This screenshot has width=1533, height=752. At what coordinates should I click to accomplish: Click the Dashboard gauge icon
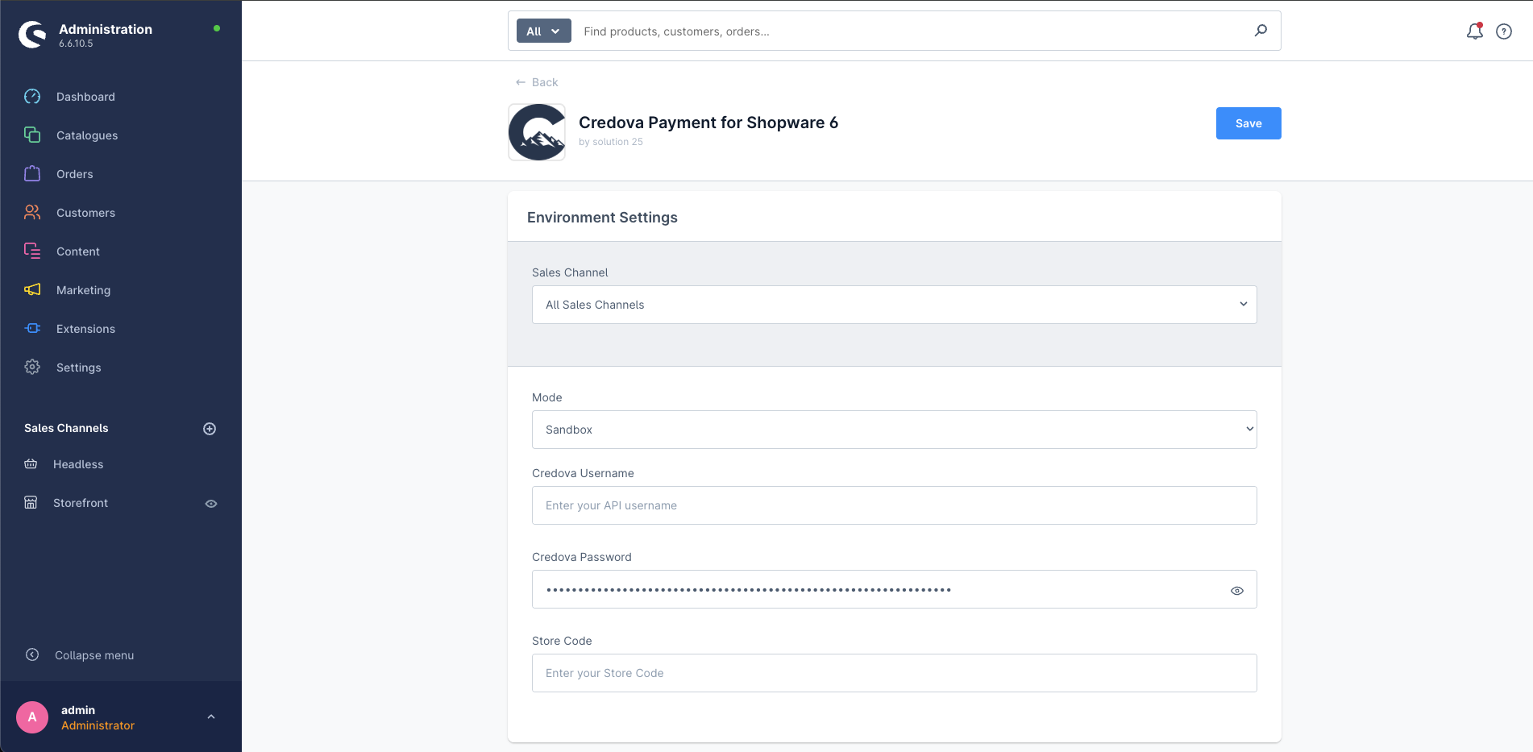[x=32, y=97]
